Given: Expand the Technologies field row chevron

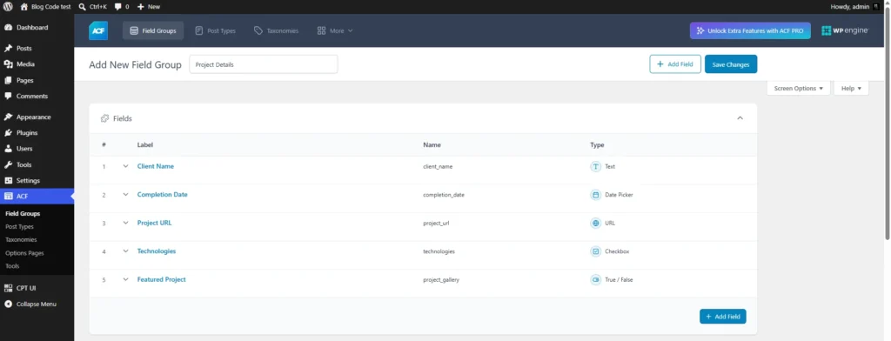Looking at the screenshot, I should (x=125, y=251).
